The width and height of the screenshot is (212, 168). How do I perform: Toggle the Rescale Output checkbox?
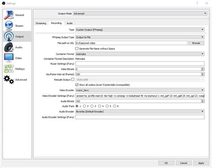[72, 80]
